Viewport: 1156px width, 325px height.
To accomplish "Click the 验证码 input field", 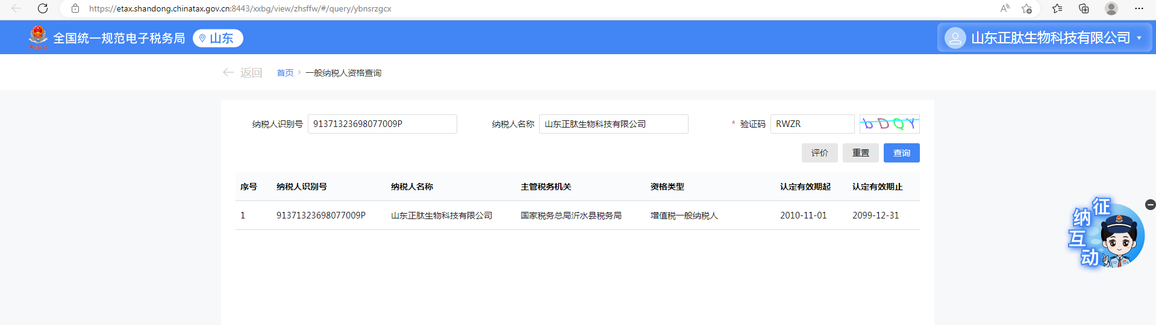I will click(811, 124).
